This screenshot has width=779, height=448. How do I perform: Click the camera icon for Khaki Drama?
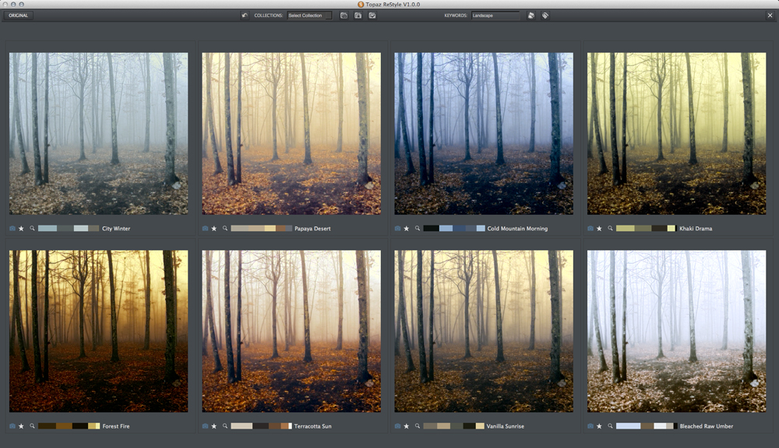click(590, 229)
